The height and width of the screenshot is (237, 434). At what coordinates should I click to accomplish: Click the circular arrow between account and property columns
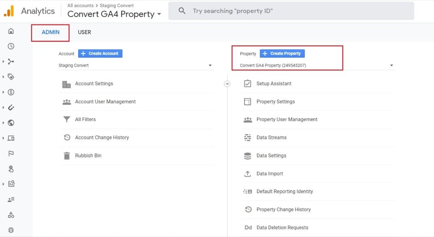[227, 83]
